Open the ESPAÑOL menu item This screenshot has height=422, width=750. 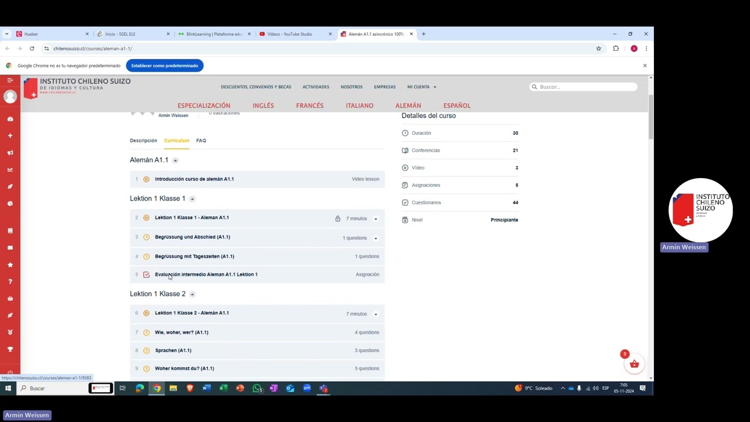coord(456,105)
